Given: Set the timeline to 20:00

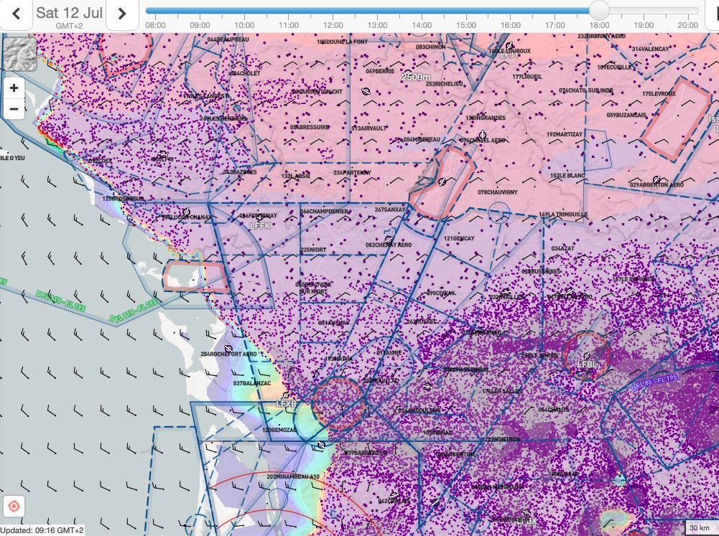Looking at the screenshot, I should coord(687,25).
